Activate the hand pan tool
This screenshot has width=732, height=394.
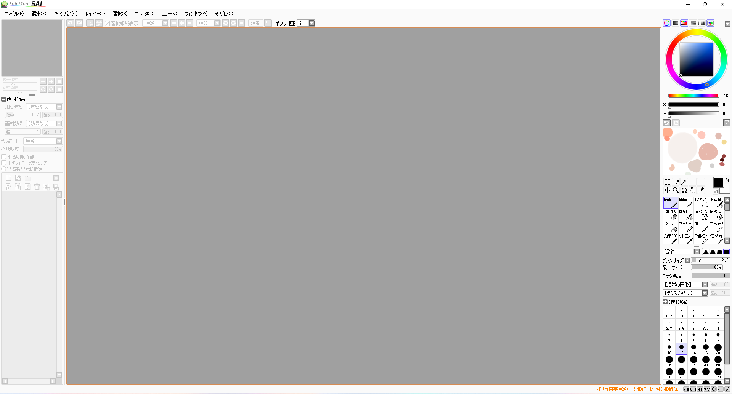[692, 190]
